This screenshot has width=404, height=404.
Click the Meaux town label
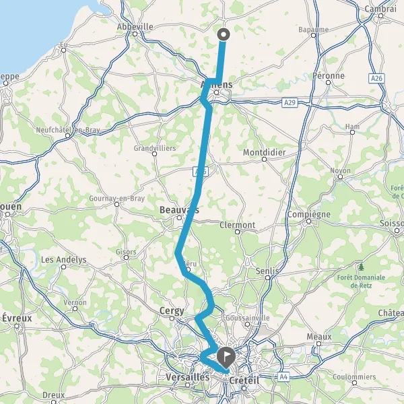click(319, 337)
